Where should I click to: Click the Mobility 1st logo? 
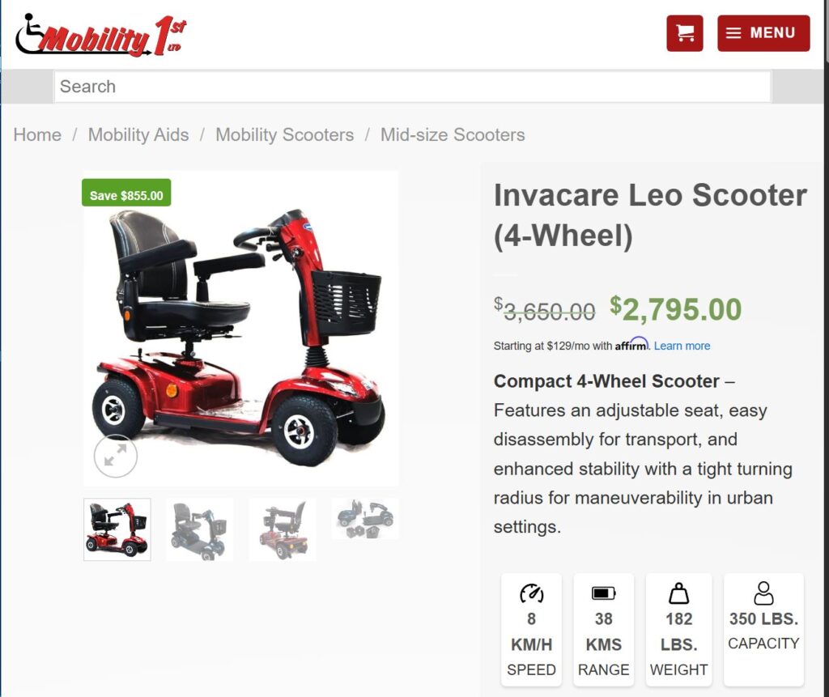tap(101, 35)
